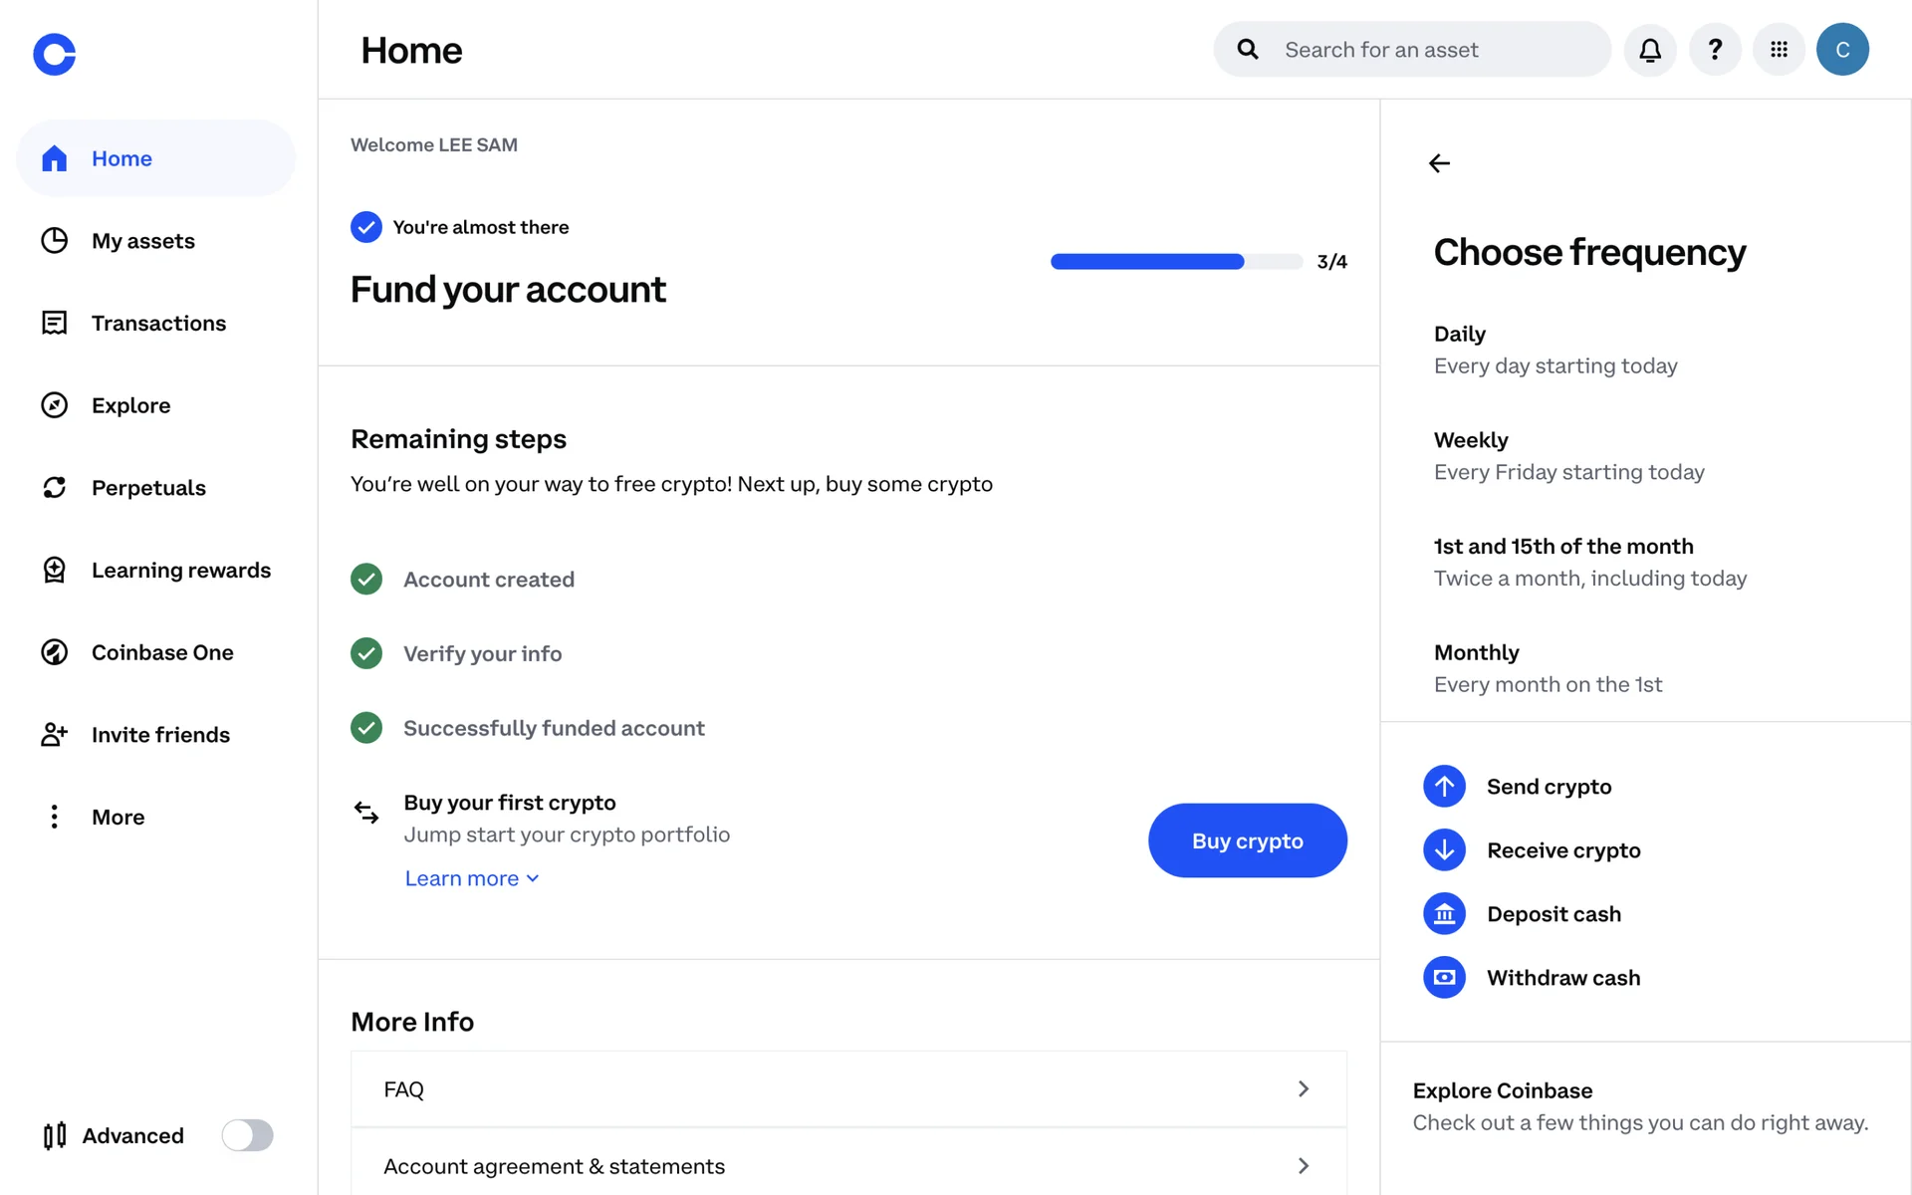
Task: Click the Send crypto arrow icon
Action: pos(1444,787)
